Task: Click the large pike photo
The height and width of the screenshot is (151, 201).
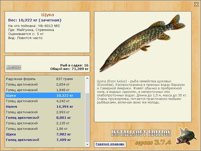Action: (x=142, y=43)
